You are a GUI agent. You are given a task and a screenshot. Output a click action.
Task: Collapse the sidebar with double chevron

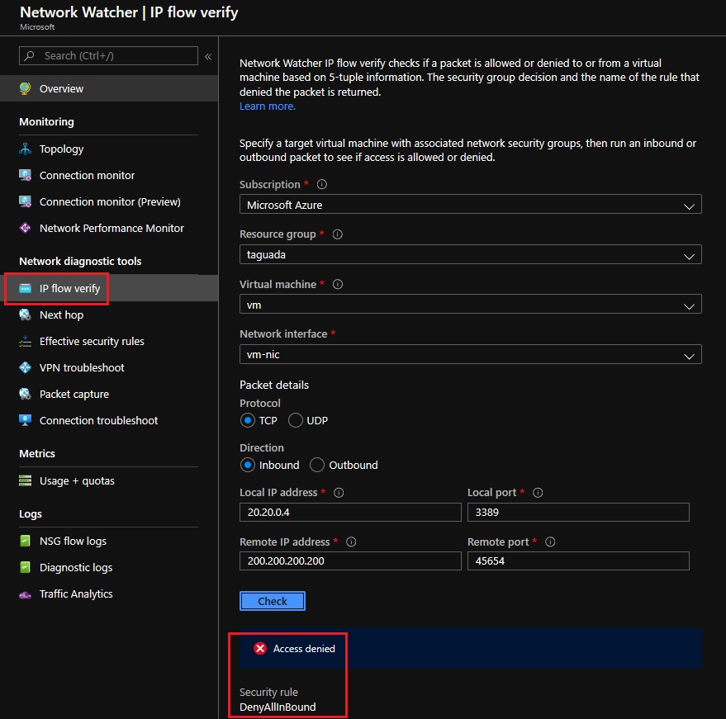[208, 56]
